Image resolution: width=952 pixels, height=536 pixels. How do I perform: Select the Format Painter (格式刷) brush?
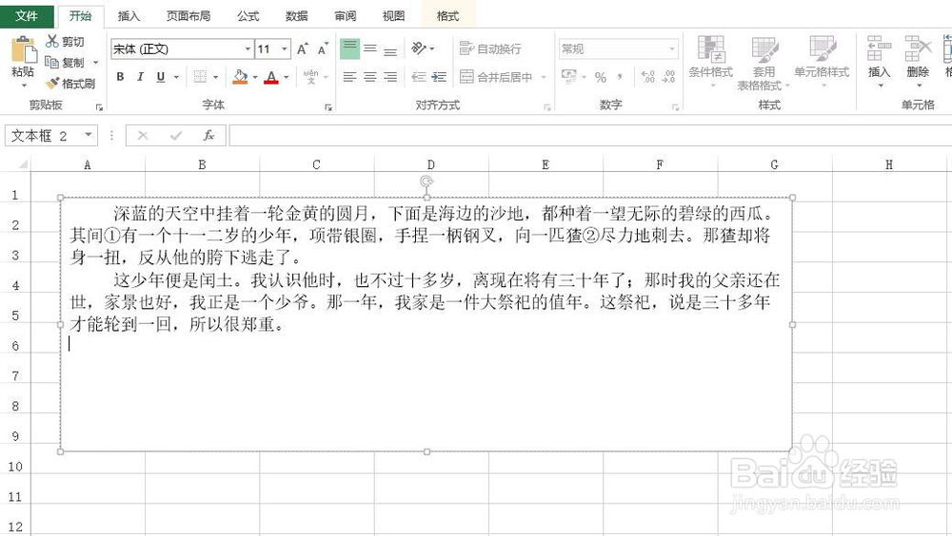coord(53,83)
